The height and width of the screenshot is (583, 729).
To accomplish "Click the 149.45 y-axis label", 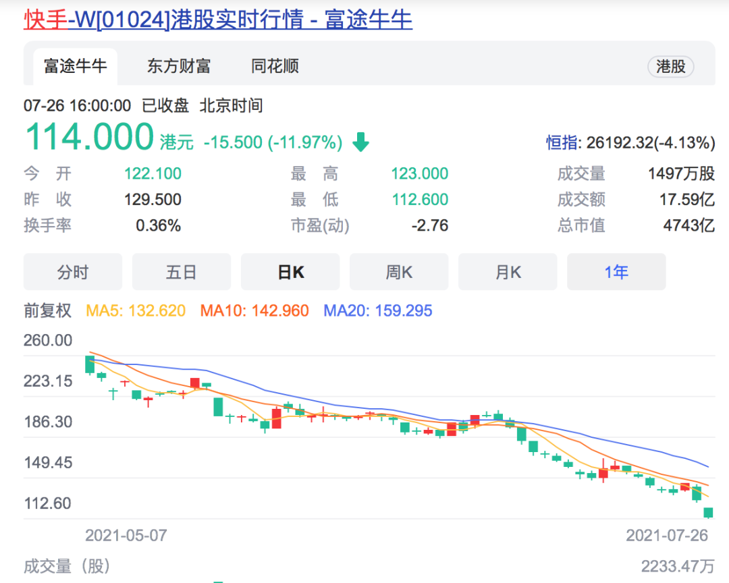I will pyautogui.click(x=48, y=463).
